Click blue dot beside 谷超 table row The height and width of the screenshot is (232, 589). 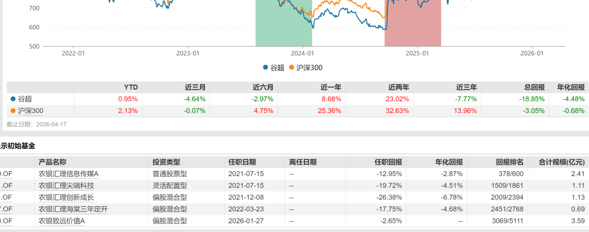13,99
